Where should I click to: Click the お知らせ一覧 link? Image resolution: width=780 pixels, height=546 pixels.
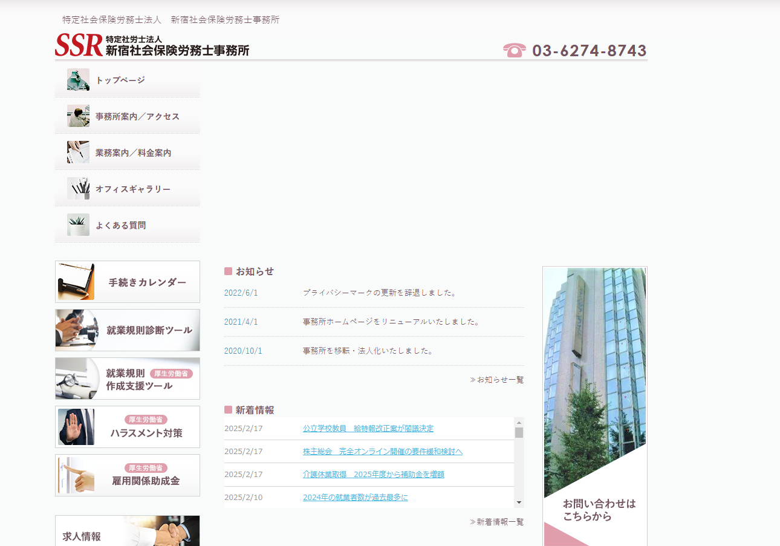click(x=497, y=380)
